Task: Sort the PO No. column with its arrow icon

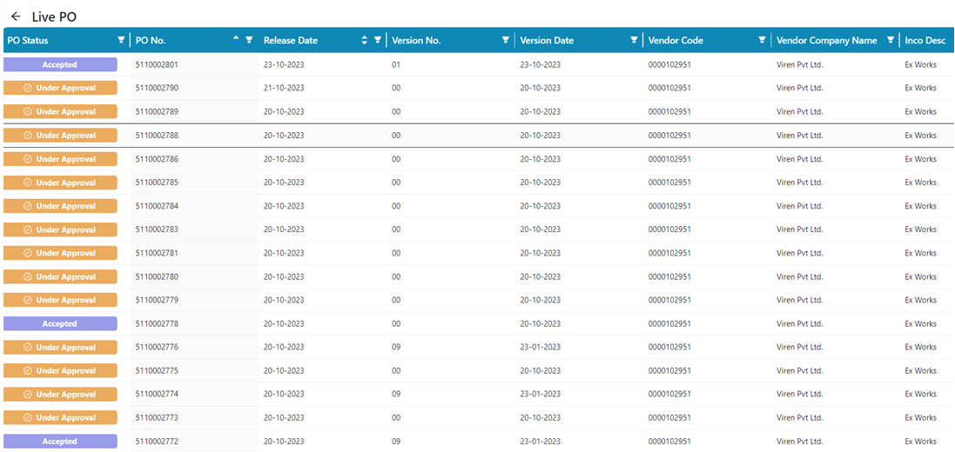Action: 236,40
